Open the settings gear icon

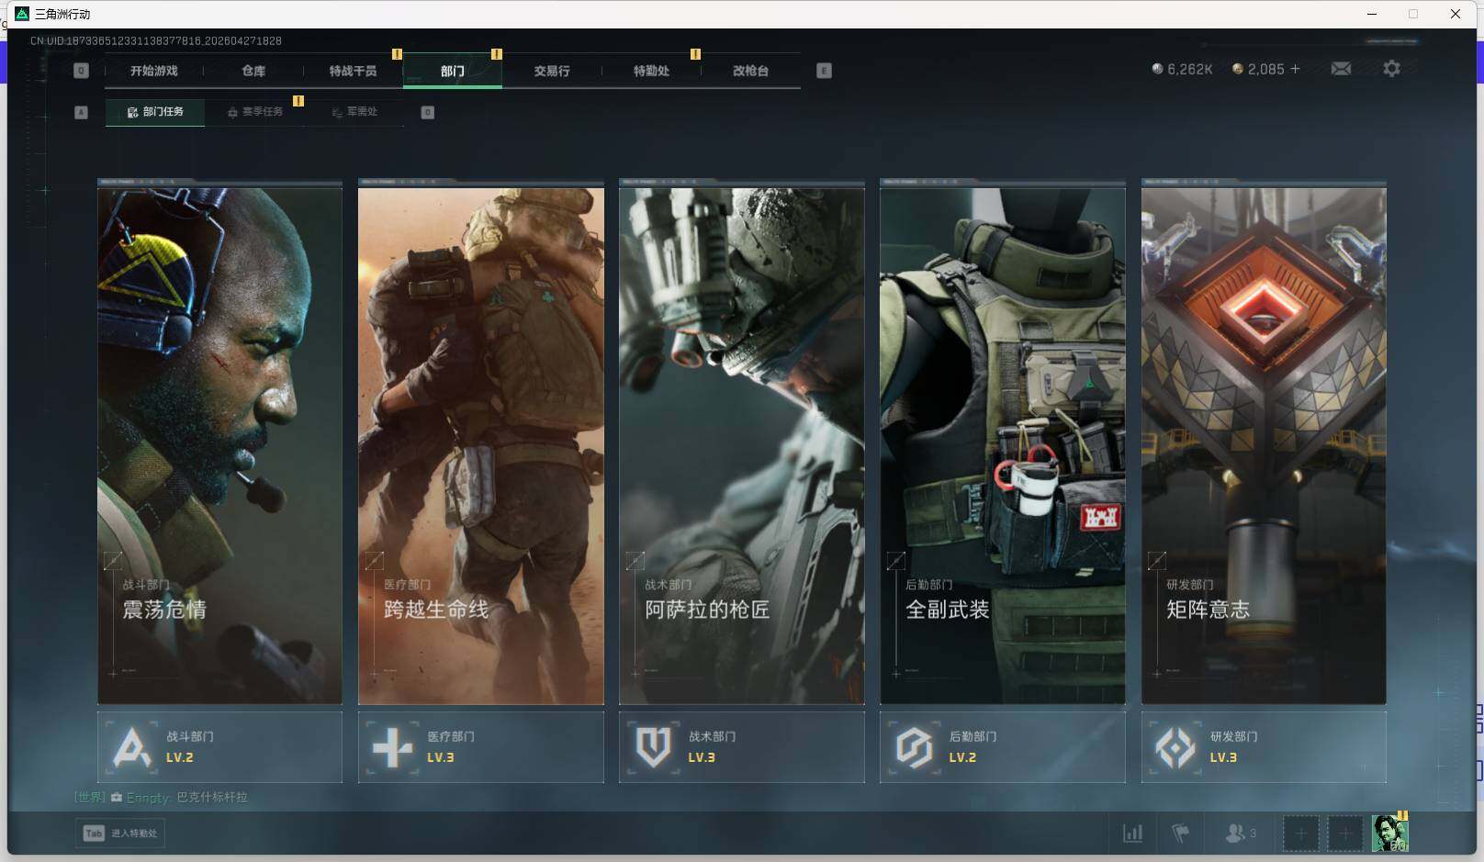point(1391,69)
